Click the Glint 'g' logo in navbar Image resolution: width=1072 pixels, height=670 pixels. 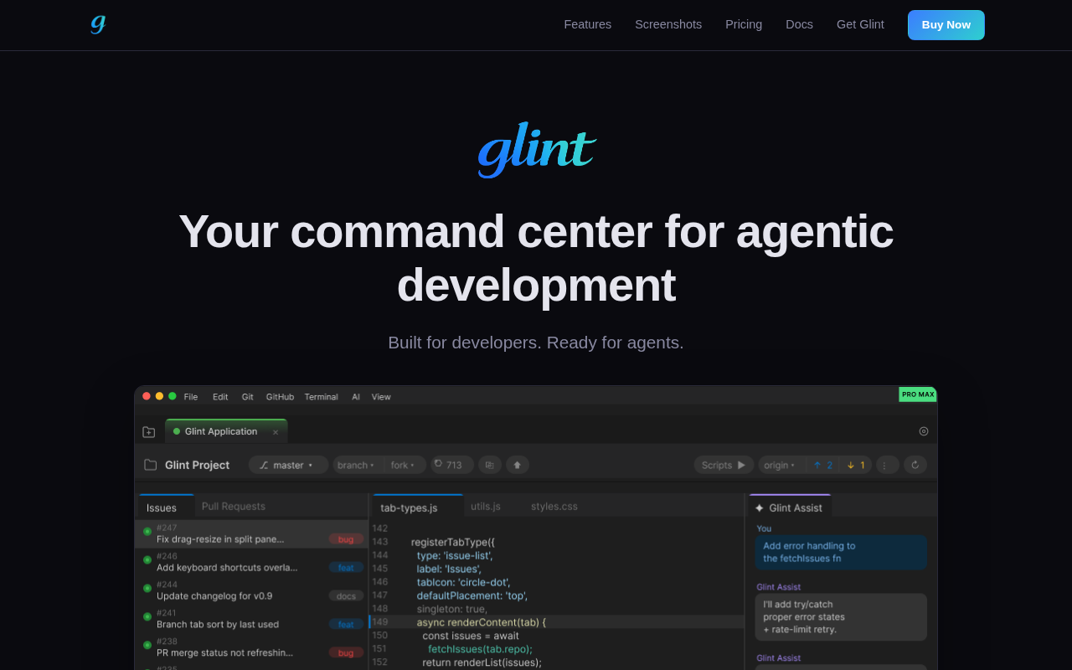coord(98,24)
